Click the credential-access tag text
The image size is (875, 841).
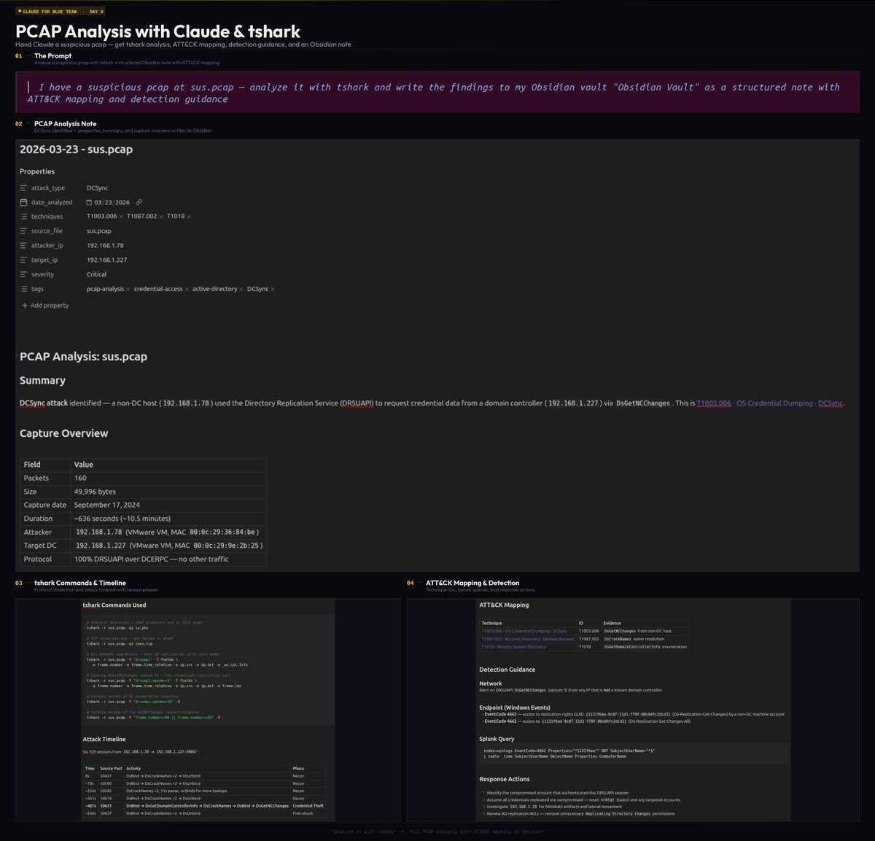click(x=158, y=290)
